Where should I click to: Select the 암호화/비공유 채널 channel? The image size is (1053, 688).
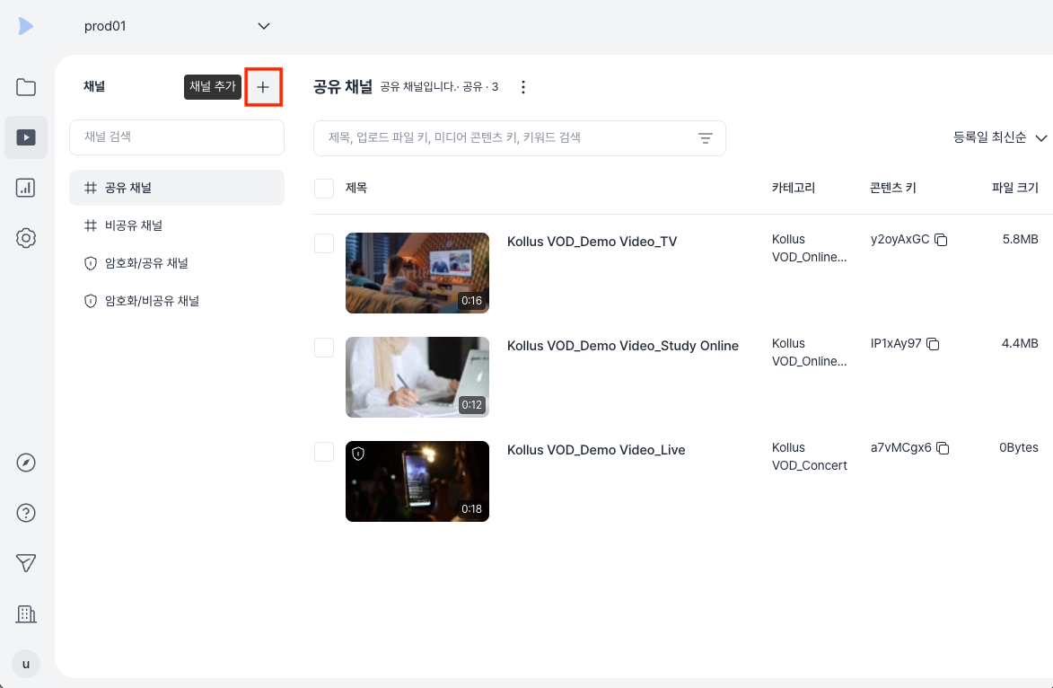click(x=177, y=301)
